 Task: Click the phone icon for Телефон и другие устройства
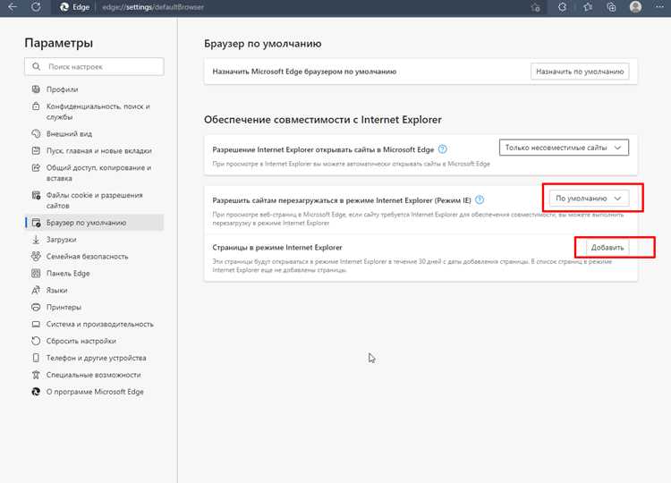(36, 358)
